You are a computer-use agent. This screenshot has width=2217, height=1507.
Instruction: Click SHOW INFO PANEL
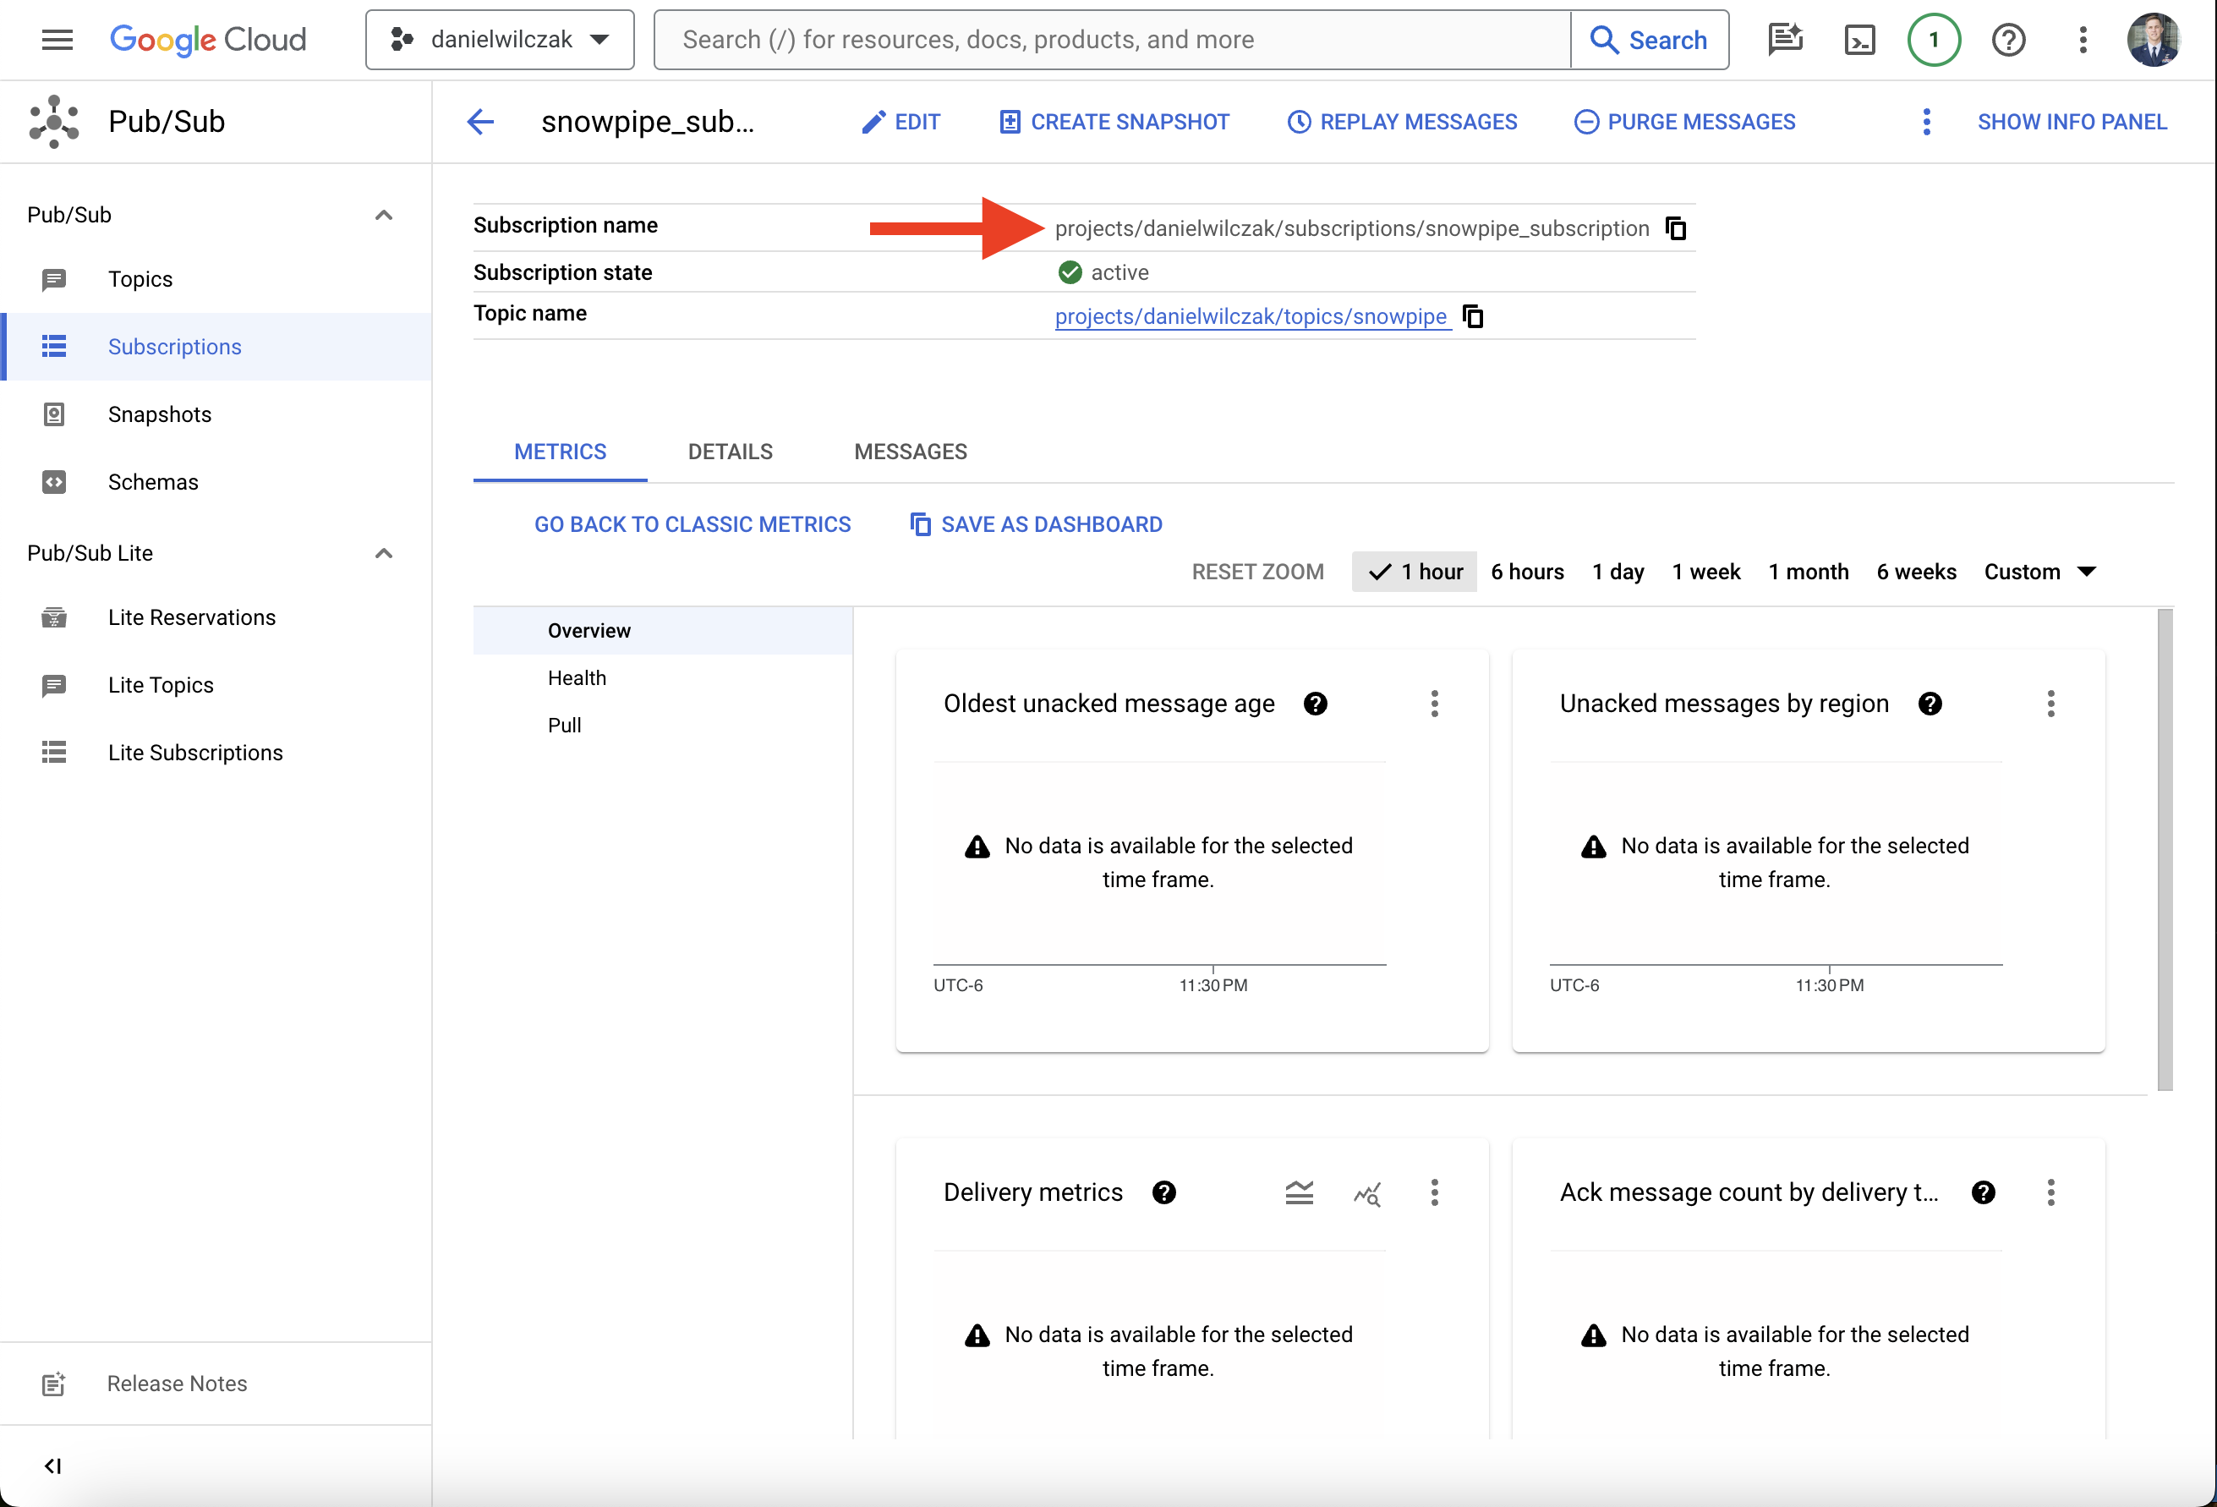tap(2072, 122)
